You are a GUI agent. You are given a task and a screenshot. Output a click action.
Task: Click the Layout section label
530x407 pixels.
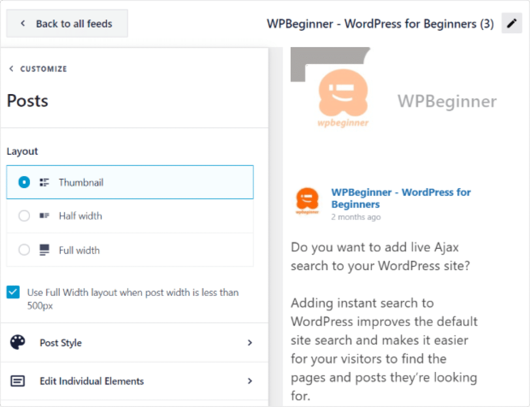(22, 151)
